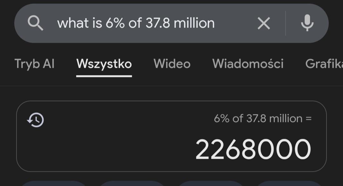This screenshot has width=343, height=186.
Task: Tap the magnifying glass search icon
Action: coord(35,23)
